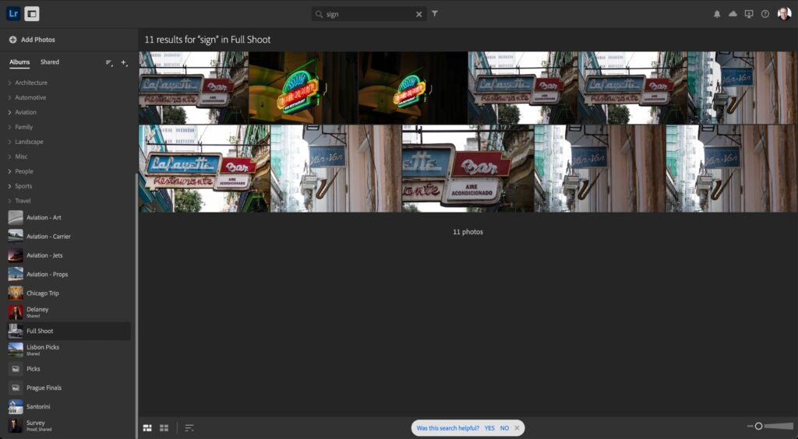Open the display monitor icon in header
798x439 pixels.
coord(749,14)
